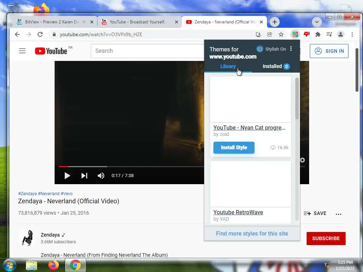Image resolution: width=363 pixels, height=272 pixels.
Task: Click the #Zendaya hashtag
Action: click(27, 194)
